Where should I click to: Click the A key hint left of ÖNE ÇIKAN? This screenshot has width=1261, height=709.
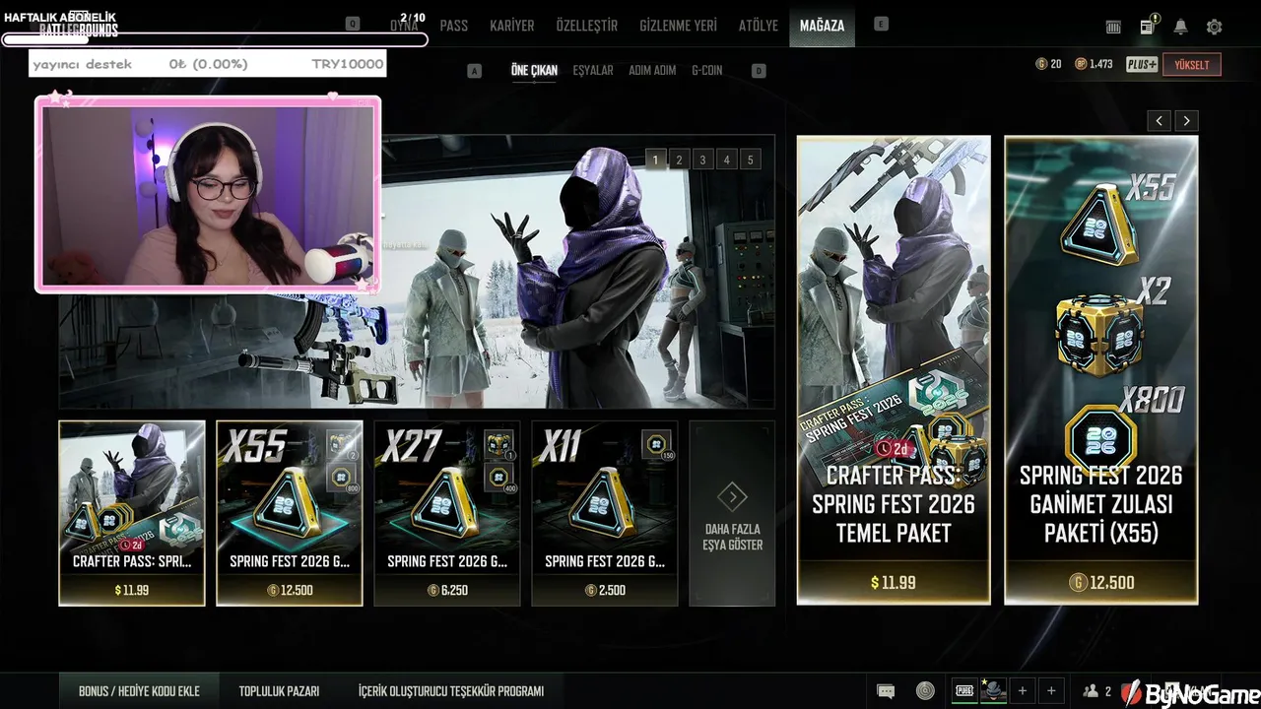click(x=474, y=71)
